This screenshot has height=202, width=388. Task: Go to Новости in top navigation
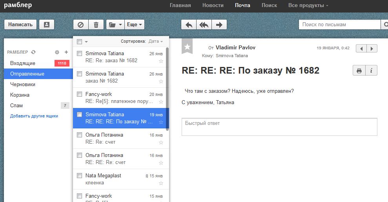pos(213,5)
